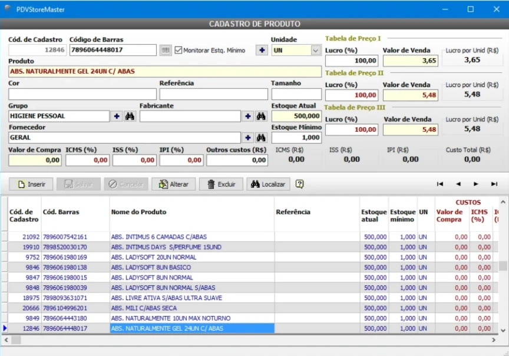The height and width of the screenshot is (356, 509).
Task: Search Grupo using the binoculars icon
Action: tap(130, 117)
